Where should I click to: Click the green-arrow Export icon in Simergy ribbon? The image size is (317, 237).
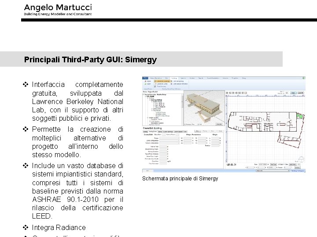pyautogui.click(x=145, y=84)
